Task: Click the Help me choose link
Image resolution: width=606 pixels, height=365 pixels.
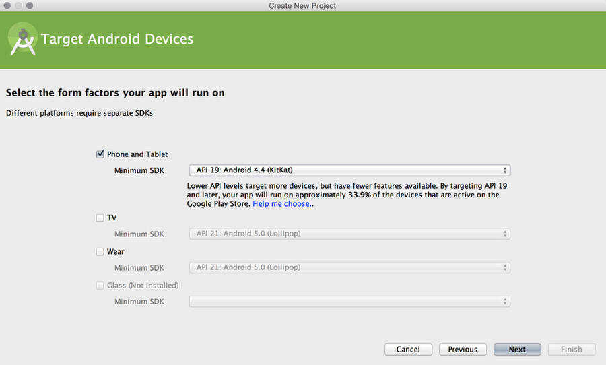Action: pos(281,204)
